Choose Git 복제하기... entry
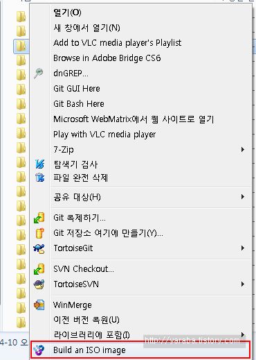 [140, 218]
